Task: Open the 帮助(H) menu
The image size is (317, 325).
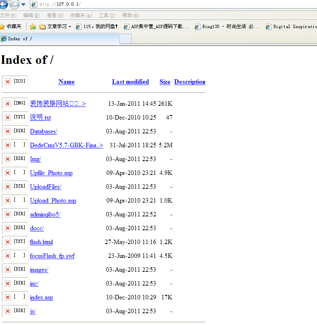Action: click(x=130, y=15)
